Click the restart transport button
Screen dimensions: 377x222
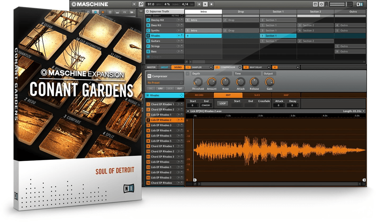point(199,4)
